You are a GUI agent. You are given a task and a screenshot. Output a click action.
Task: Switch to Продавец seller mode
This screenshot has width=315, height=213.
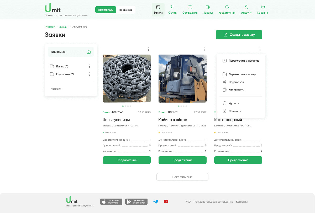[x=125, y=10]
